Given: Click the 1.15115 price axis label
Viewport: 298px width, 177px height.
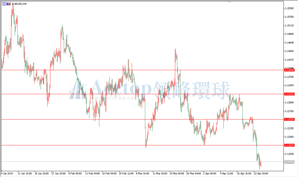Looking at the screenshot, I should (289, 26).
